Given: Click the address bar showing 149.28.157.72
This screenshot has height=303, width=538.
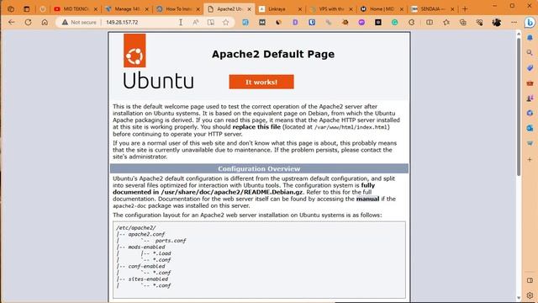Looking at the screenshot, I should [122, 23].
